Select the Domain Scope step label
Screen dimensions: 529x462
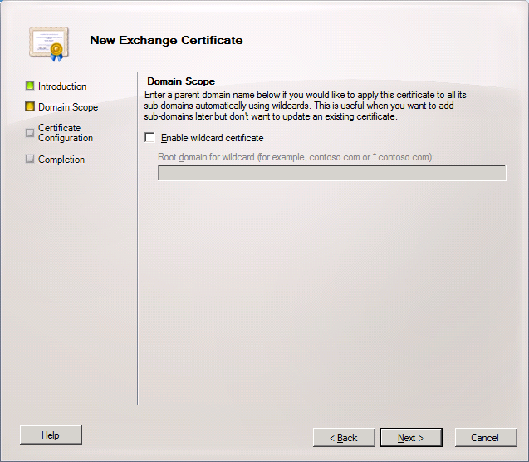pyautogui.click(x=68, y=107)
